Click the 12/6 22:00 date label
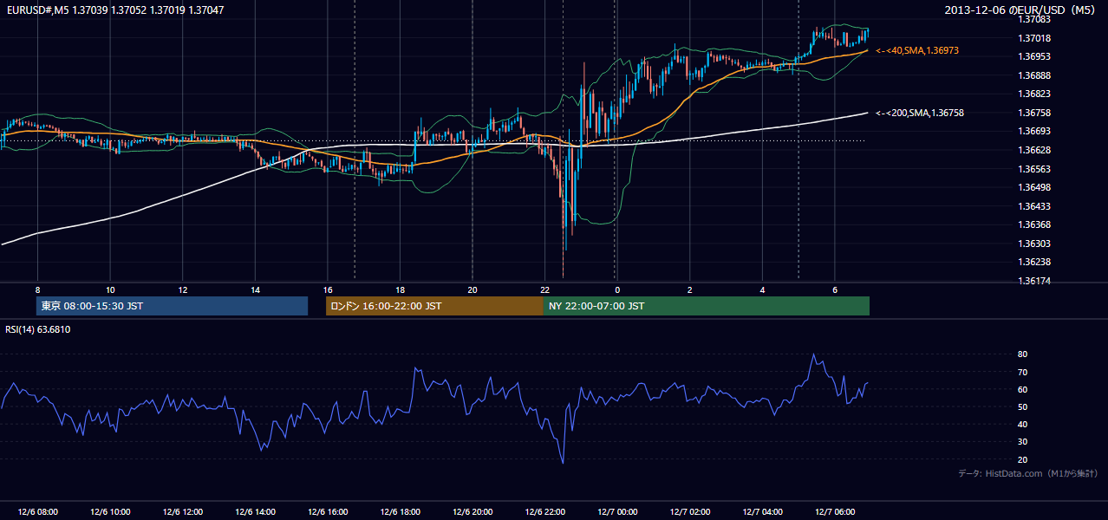 tap(544, 512)
